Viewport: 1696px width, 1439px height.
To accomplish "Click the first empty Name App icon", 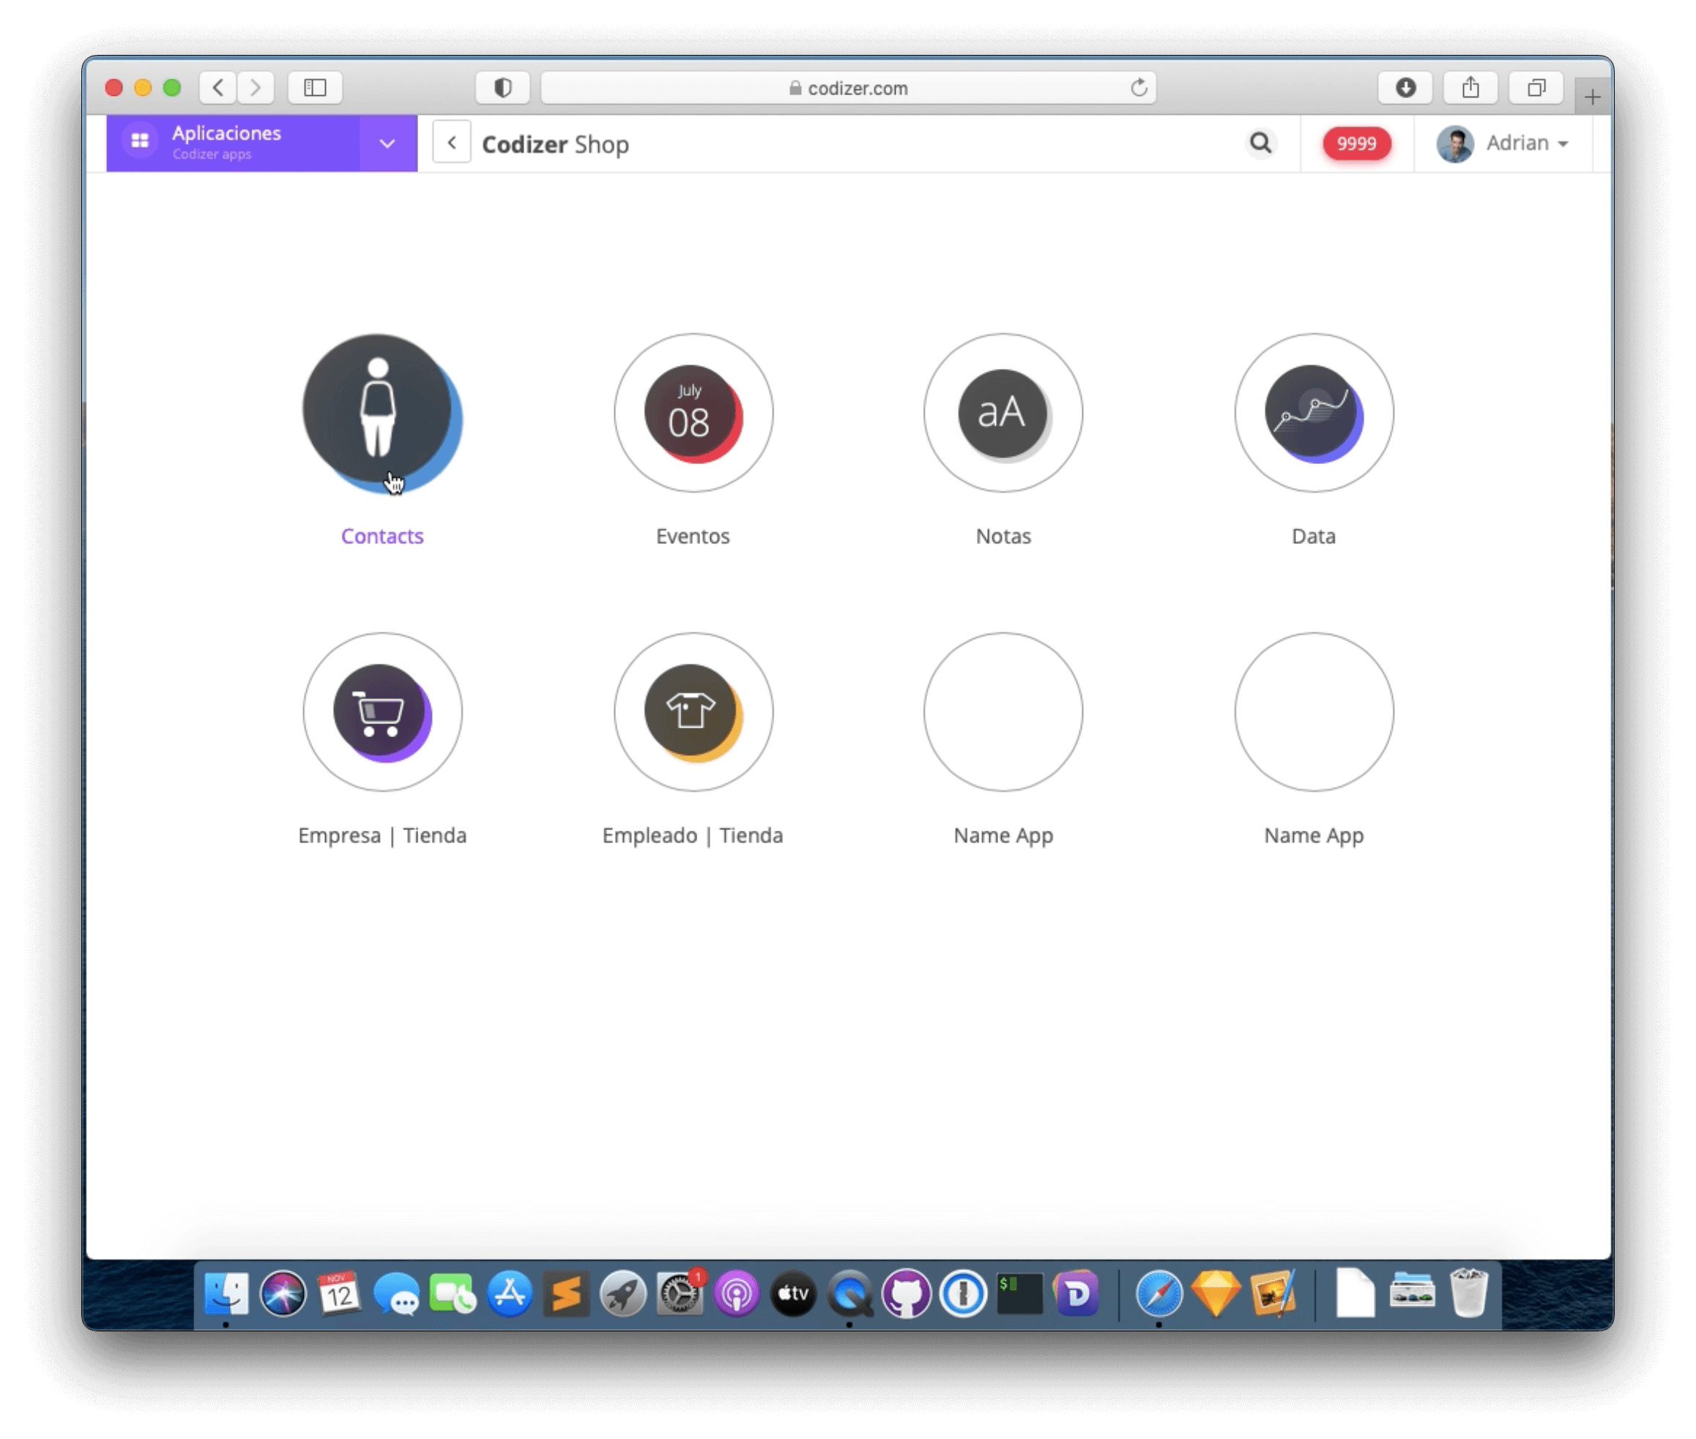I will [1003, 711].
